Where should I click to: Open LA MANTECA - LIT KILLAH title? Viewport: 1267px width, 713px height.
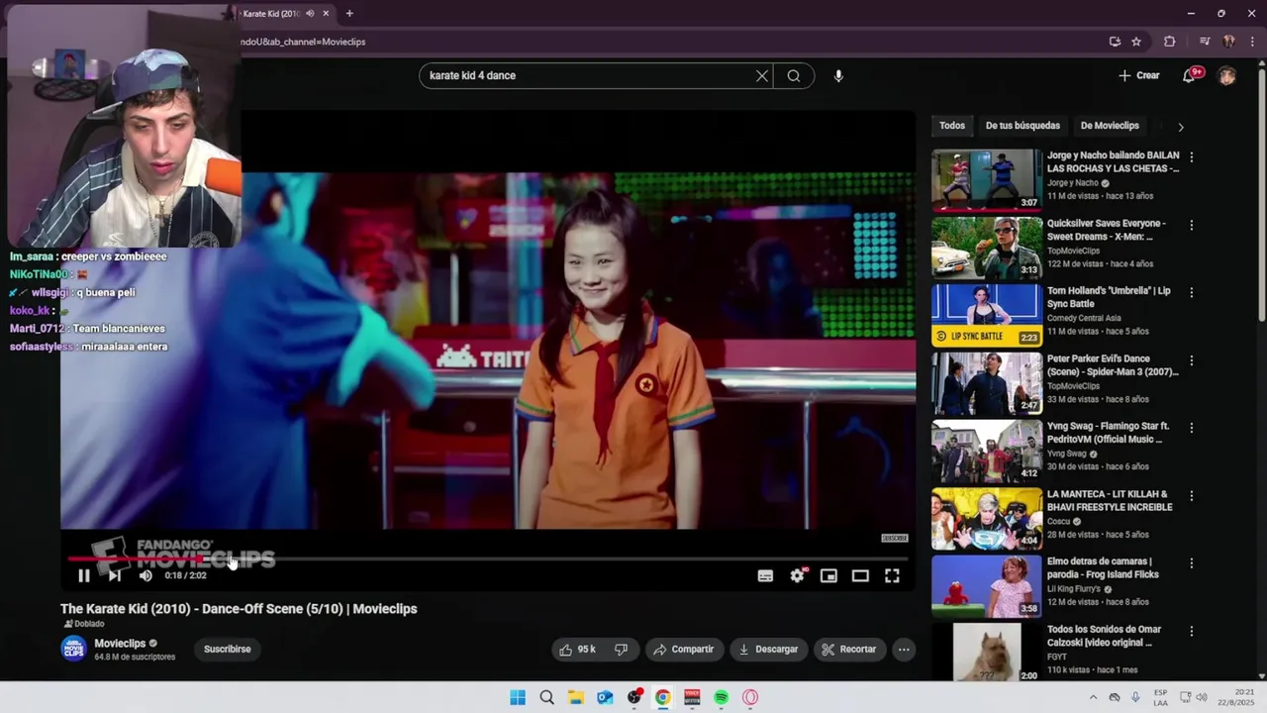tap(1110, 500)
